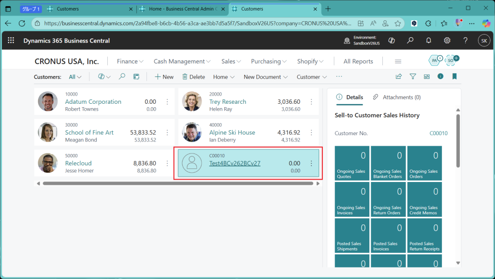Click the New customer button
Screen dimensions: 495x279
pyautogui.click(x=164, y=77)
